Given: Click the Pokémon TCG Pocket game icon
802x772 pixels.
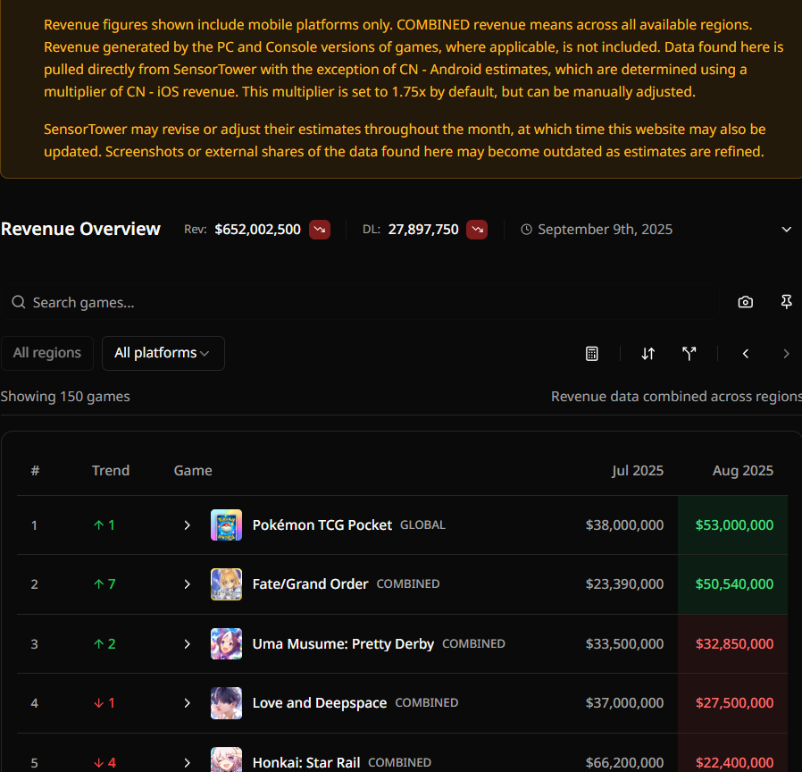Looking at the screenshot, I should [x=226, y=524].
